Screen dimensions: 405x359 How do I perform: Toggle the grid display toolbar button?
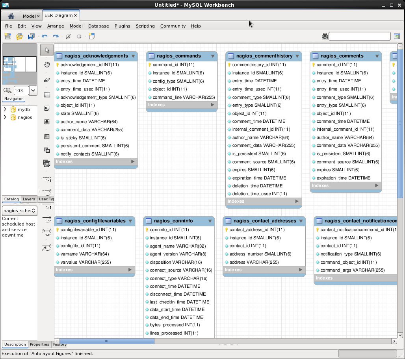coord(68,37)
